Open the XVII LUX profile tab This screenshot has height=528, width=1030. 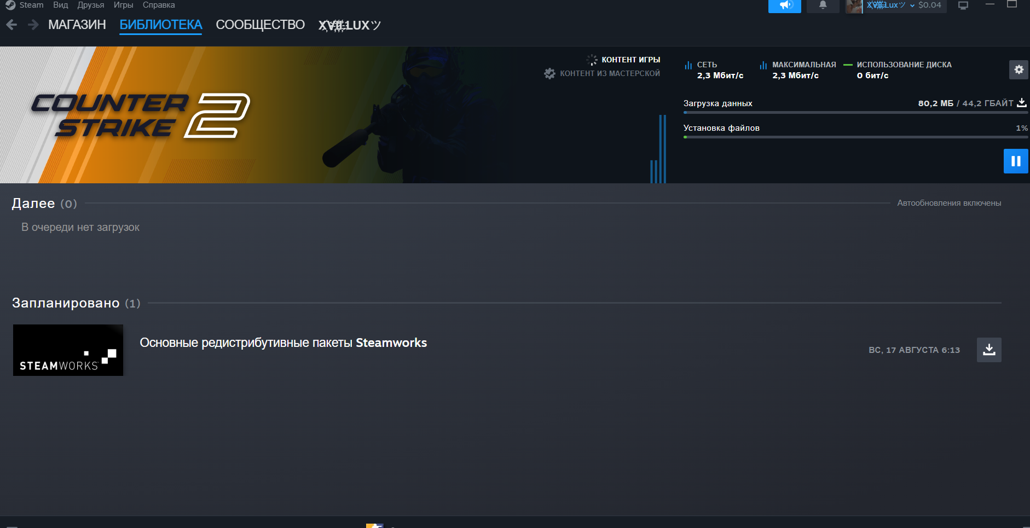[x=350, y=25]
